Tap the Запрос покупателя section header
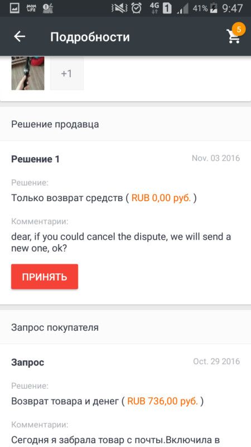The image size is (251, 447). pos(55,327)
